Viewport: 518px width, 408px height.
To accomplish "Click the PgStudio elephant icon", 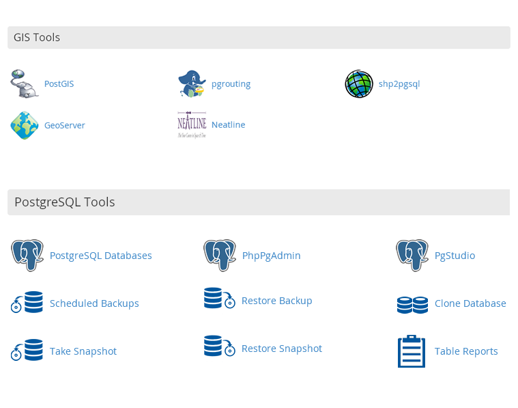I will point(412,256).
